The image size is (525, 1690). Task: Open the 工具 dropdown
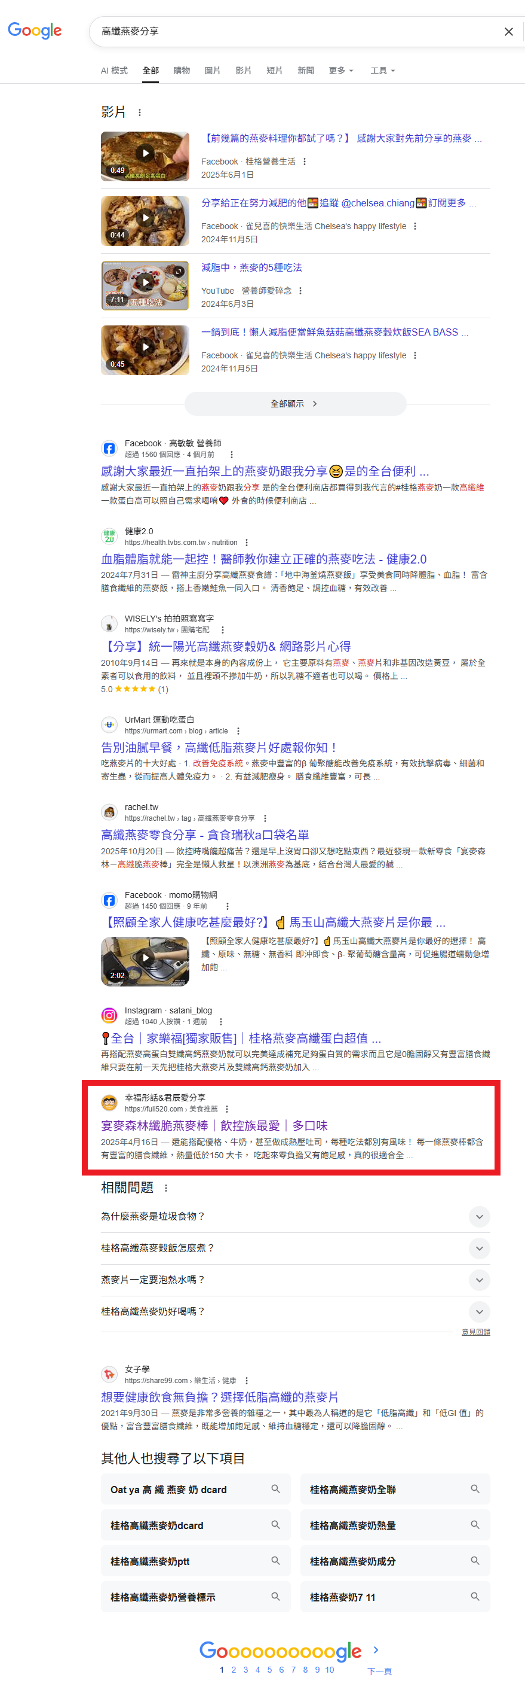pyautogui.click(x=382, y=70)
